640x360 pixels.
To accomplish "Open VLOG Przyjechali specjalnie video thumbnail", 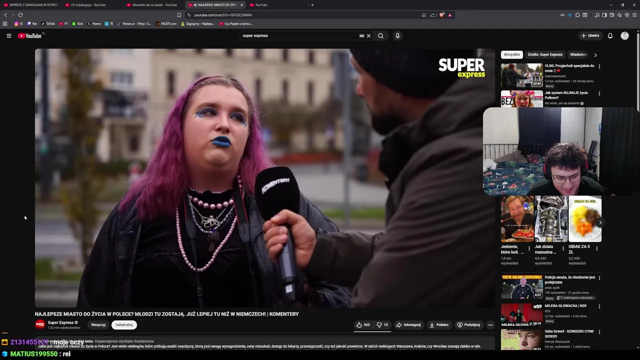I will click(521, 75).
